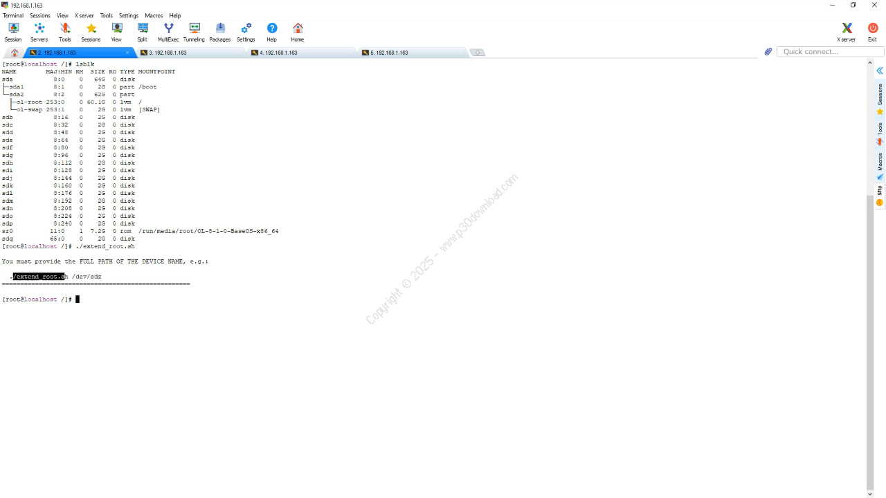Click the sr0 rom row
The height and width of the screenshot is (498, 886).
pos(140,232)
